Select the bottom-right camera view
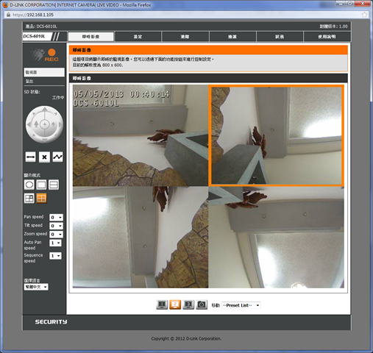 (x=277, y=238)
